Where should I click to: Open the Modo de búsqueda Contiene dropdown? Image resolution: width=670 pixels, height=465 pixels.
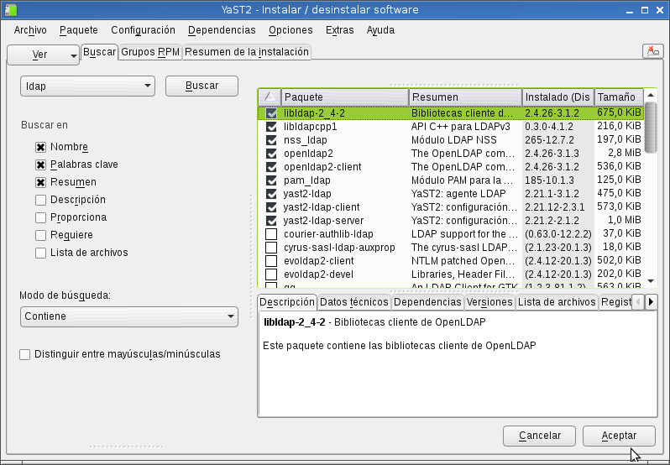pyautogui.click(x=129, y=316)
